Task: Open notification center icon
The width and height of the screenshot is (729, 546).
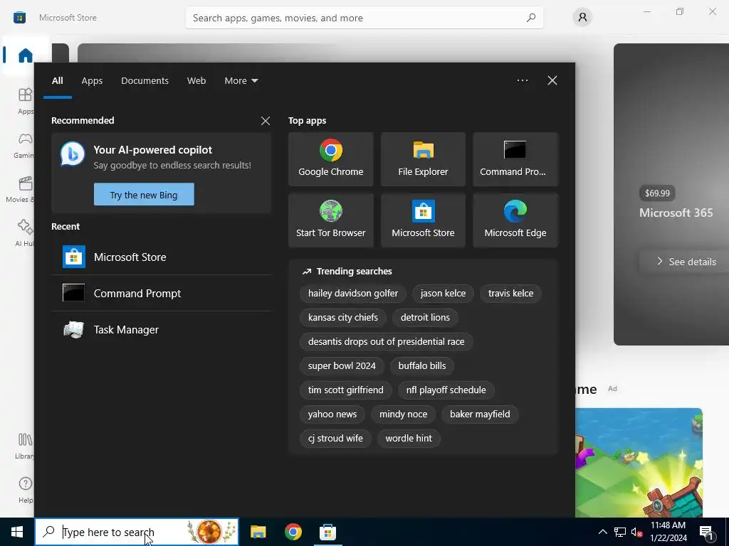Action: pyautogui.click(x=707, y=532)
